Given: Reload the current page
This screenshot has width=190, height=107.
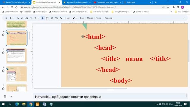Looking at the screenshot, I should point(12,7).
